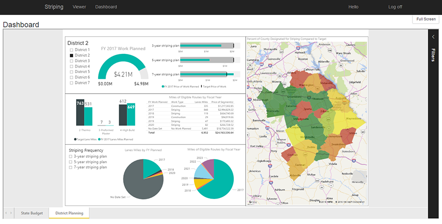Uncheck the District 2 checkbox
The height and width of the screenshot is (224, 442).
[71, 55]
